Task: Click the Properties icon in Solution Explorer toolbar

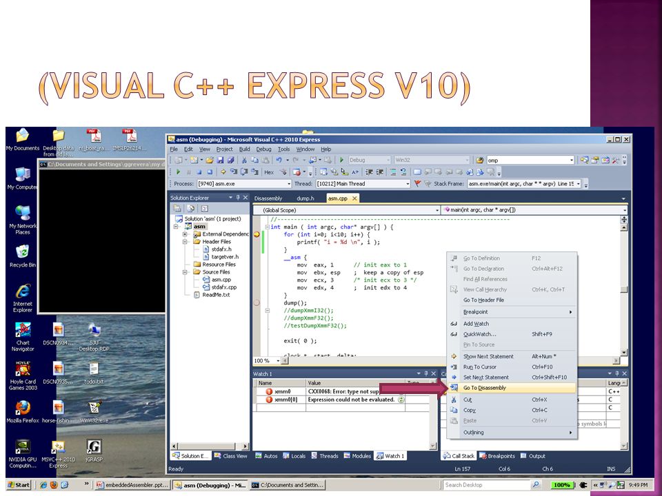Action: pos(178,208)
